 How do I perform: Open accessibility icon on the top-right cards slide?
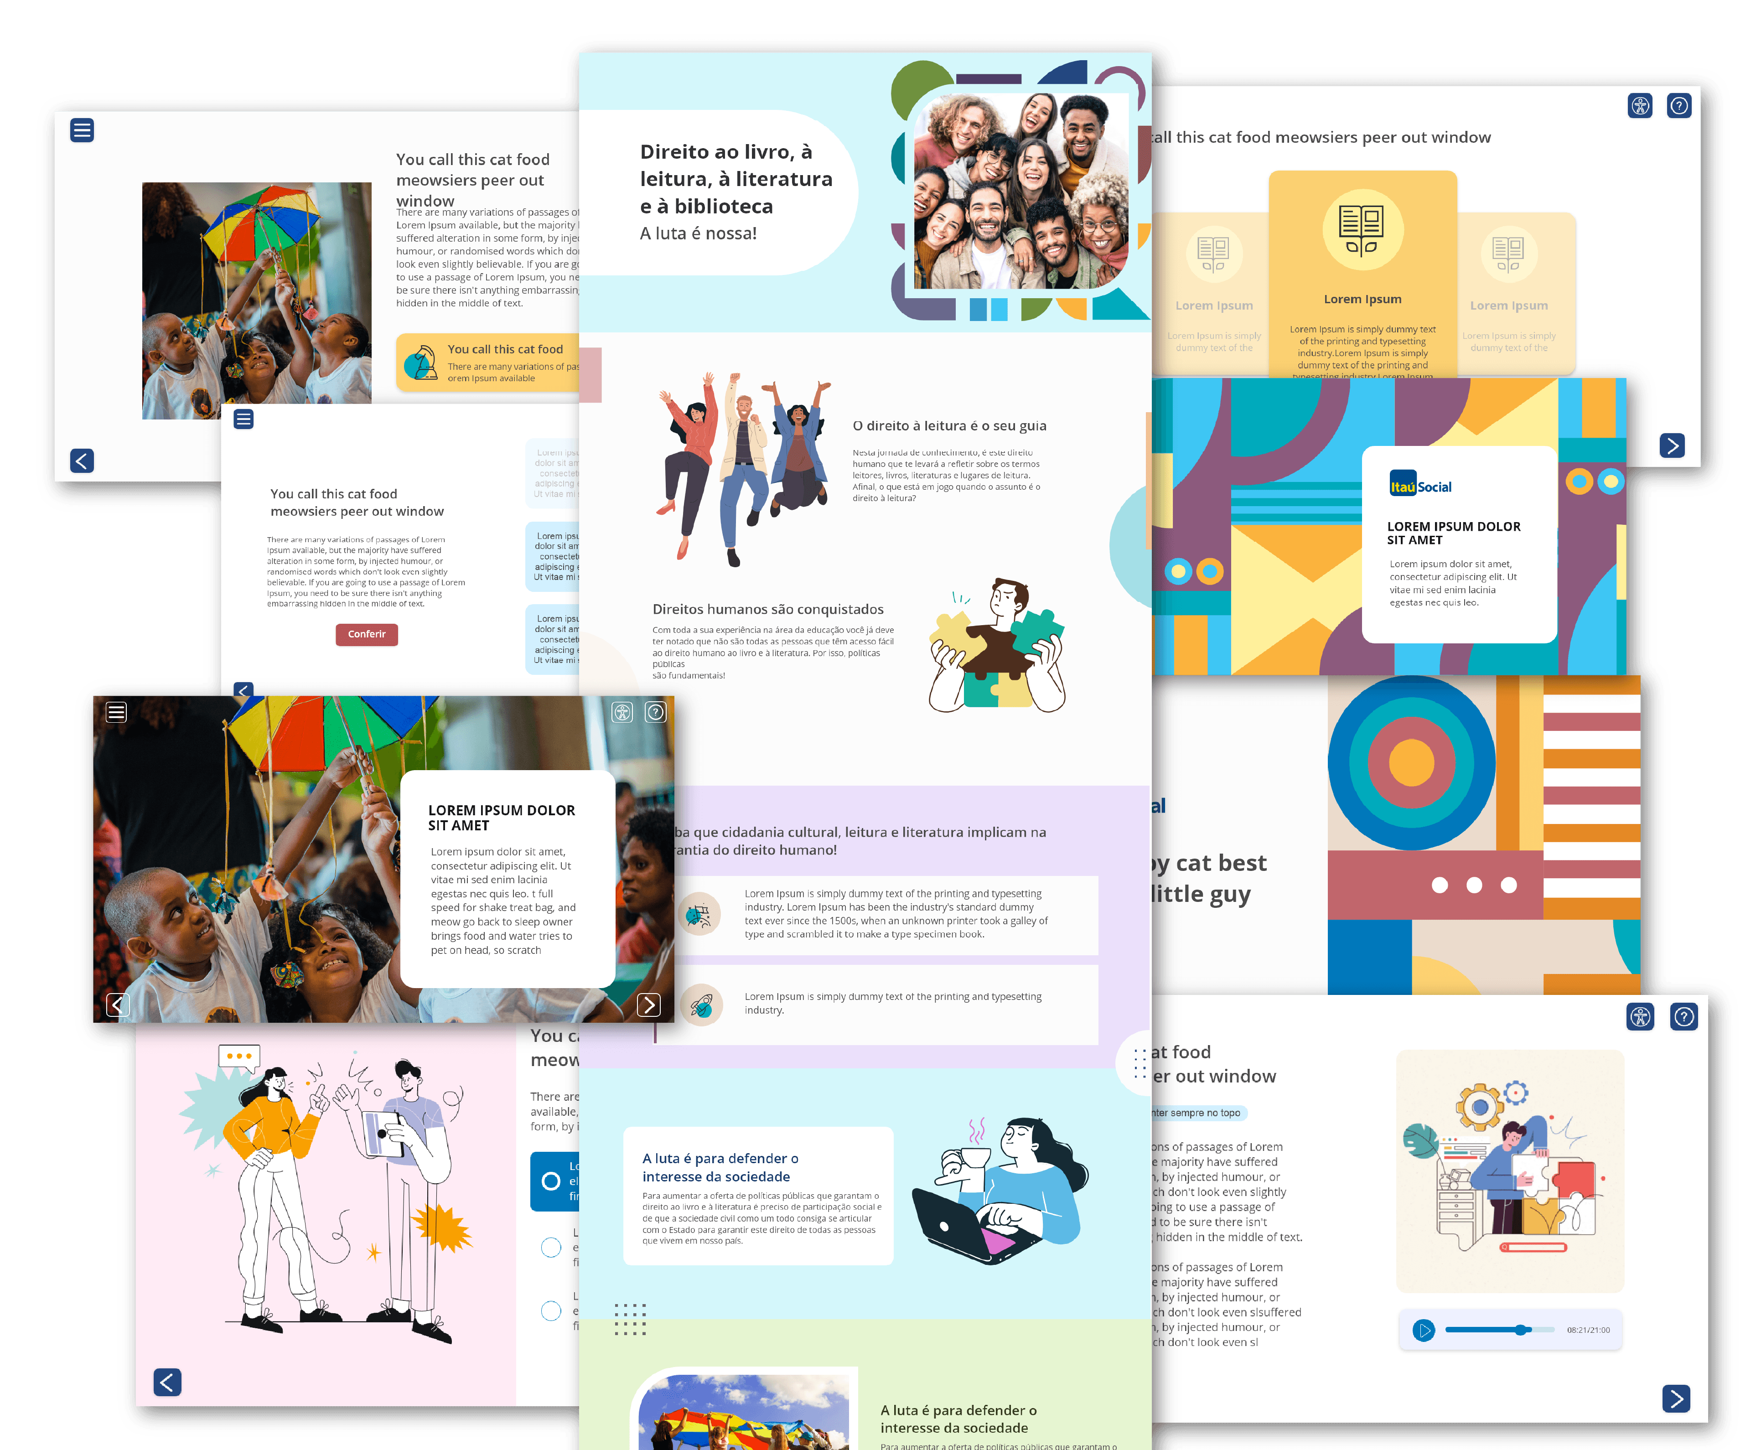(1640, 106)
